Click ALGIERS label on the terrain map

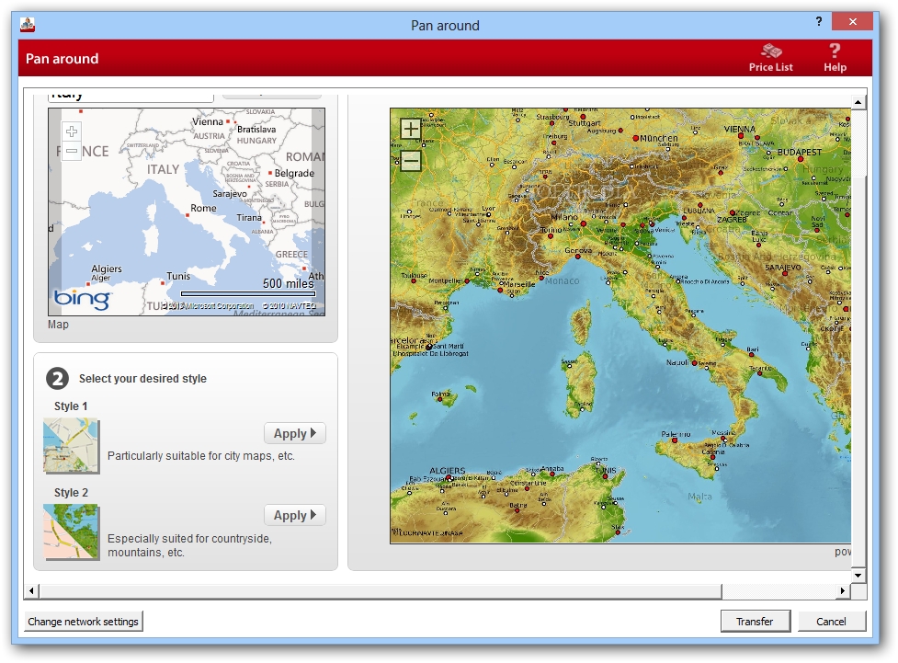tap(448, 471)
